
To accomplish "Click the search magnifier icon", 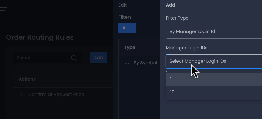I will click(x=74, y=58).
